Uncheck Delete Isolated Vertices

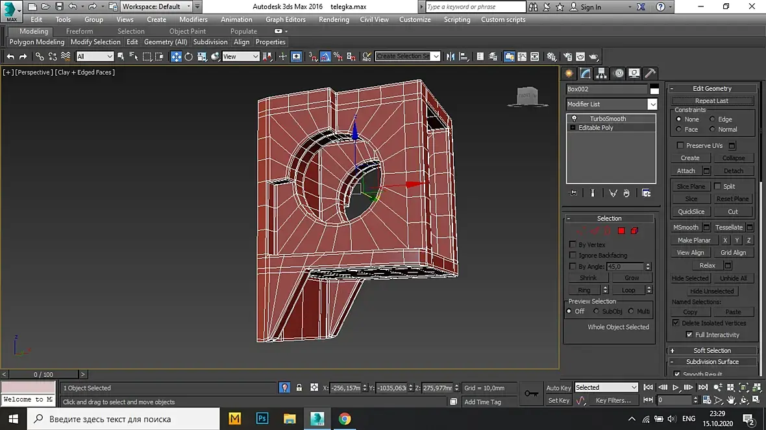point(676,323)
